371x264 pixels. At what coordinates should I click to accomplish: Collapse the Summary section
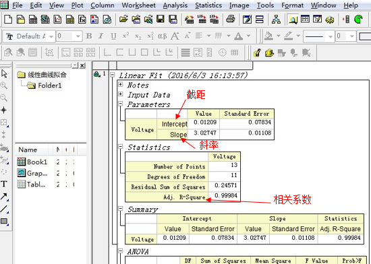[121, 209]
